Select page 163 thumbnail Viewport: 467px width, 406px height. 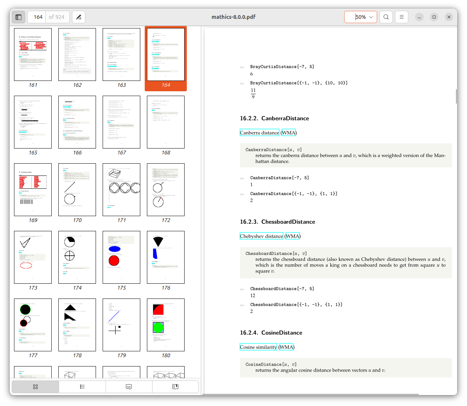[x=121, y=55]
